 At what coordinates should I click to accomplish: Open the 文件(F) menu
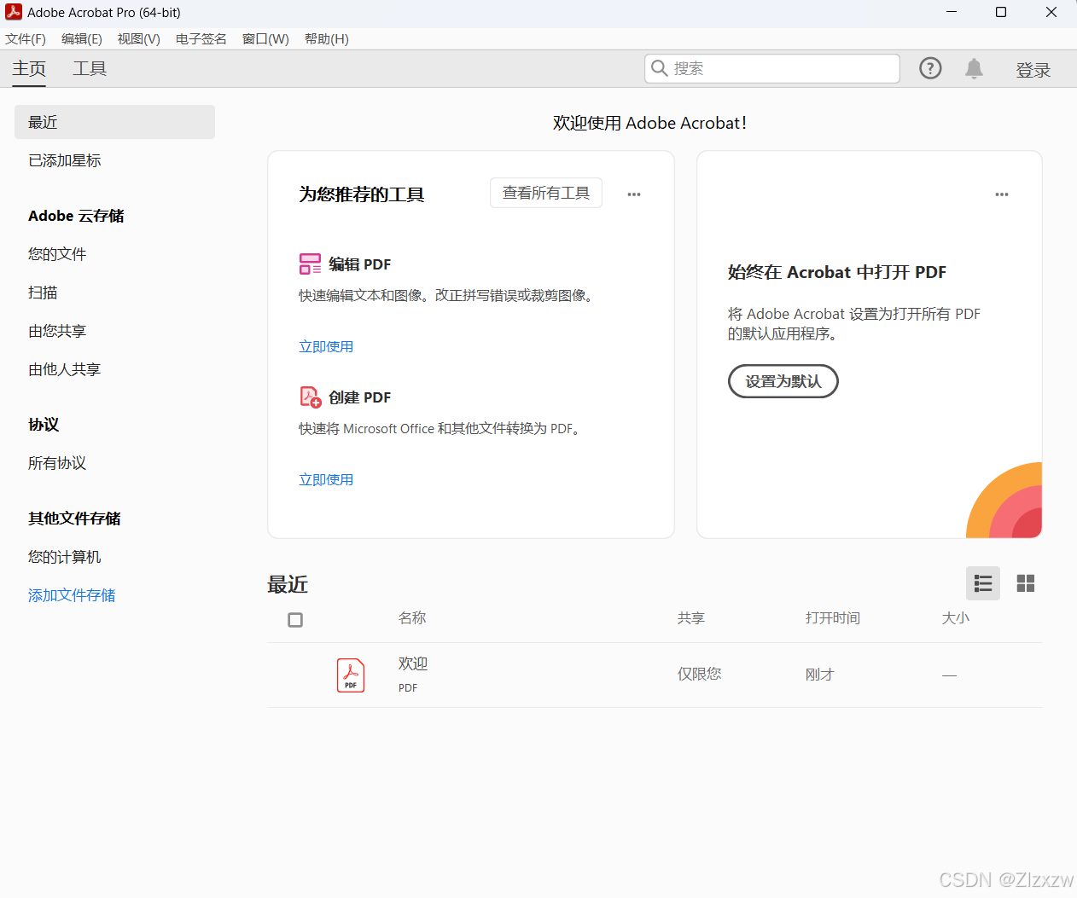pyautogui.click(x=26, y=39)
